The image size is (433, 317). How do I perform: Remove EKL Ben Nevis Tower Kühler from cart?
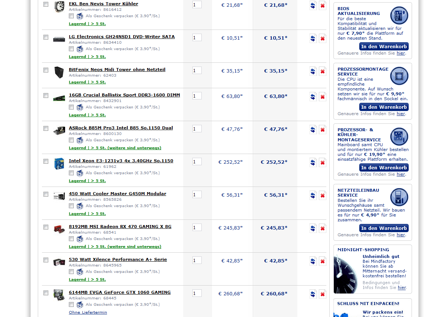322,6
